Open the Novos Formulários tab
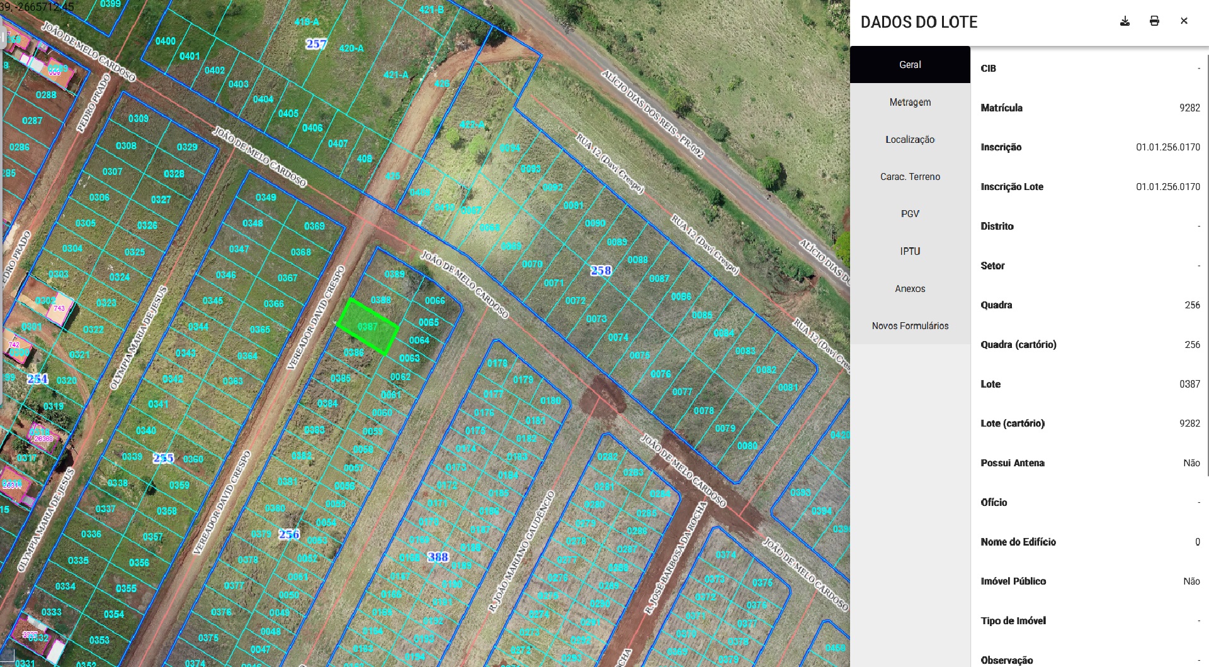The height and width of the screenshot is (667, 1209). click(910, 326)
